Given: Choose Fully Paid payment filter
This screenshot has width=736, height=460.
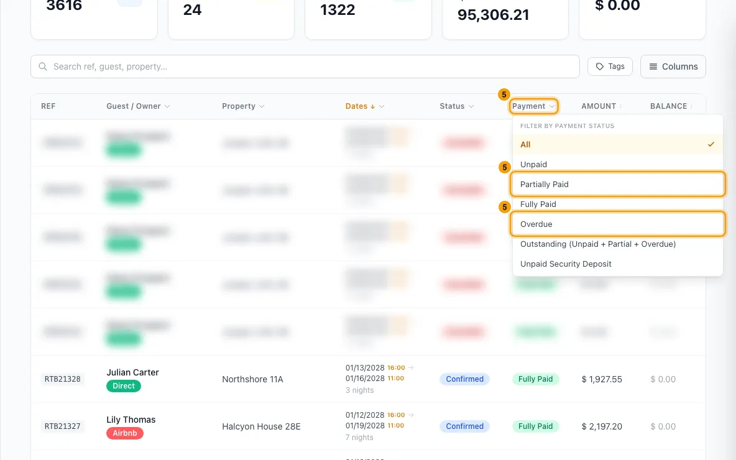Looking at the screenshot, I should (x=617, y=204).
